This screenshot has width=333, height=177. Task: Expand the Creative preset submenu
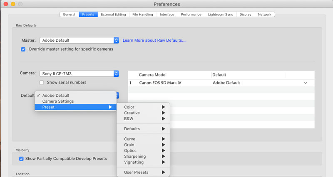[x=143, y=113]
